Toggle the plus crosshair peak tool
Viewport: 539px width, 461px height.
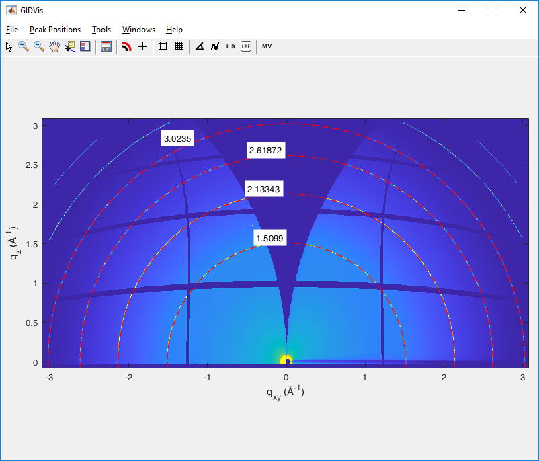pyautogui.click(x=142, y=46)
